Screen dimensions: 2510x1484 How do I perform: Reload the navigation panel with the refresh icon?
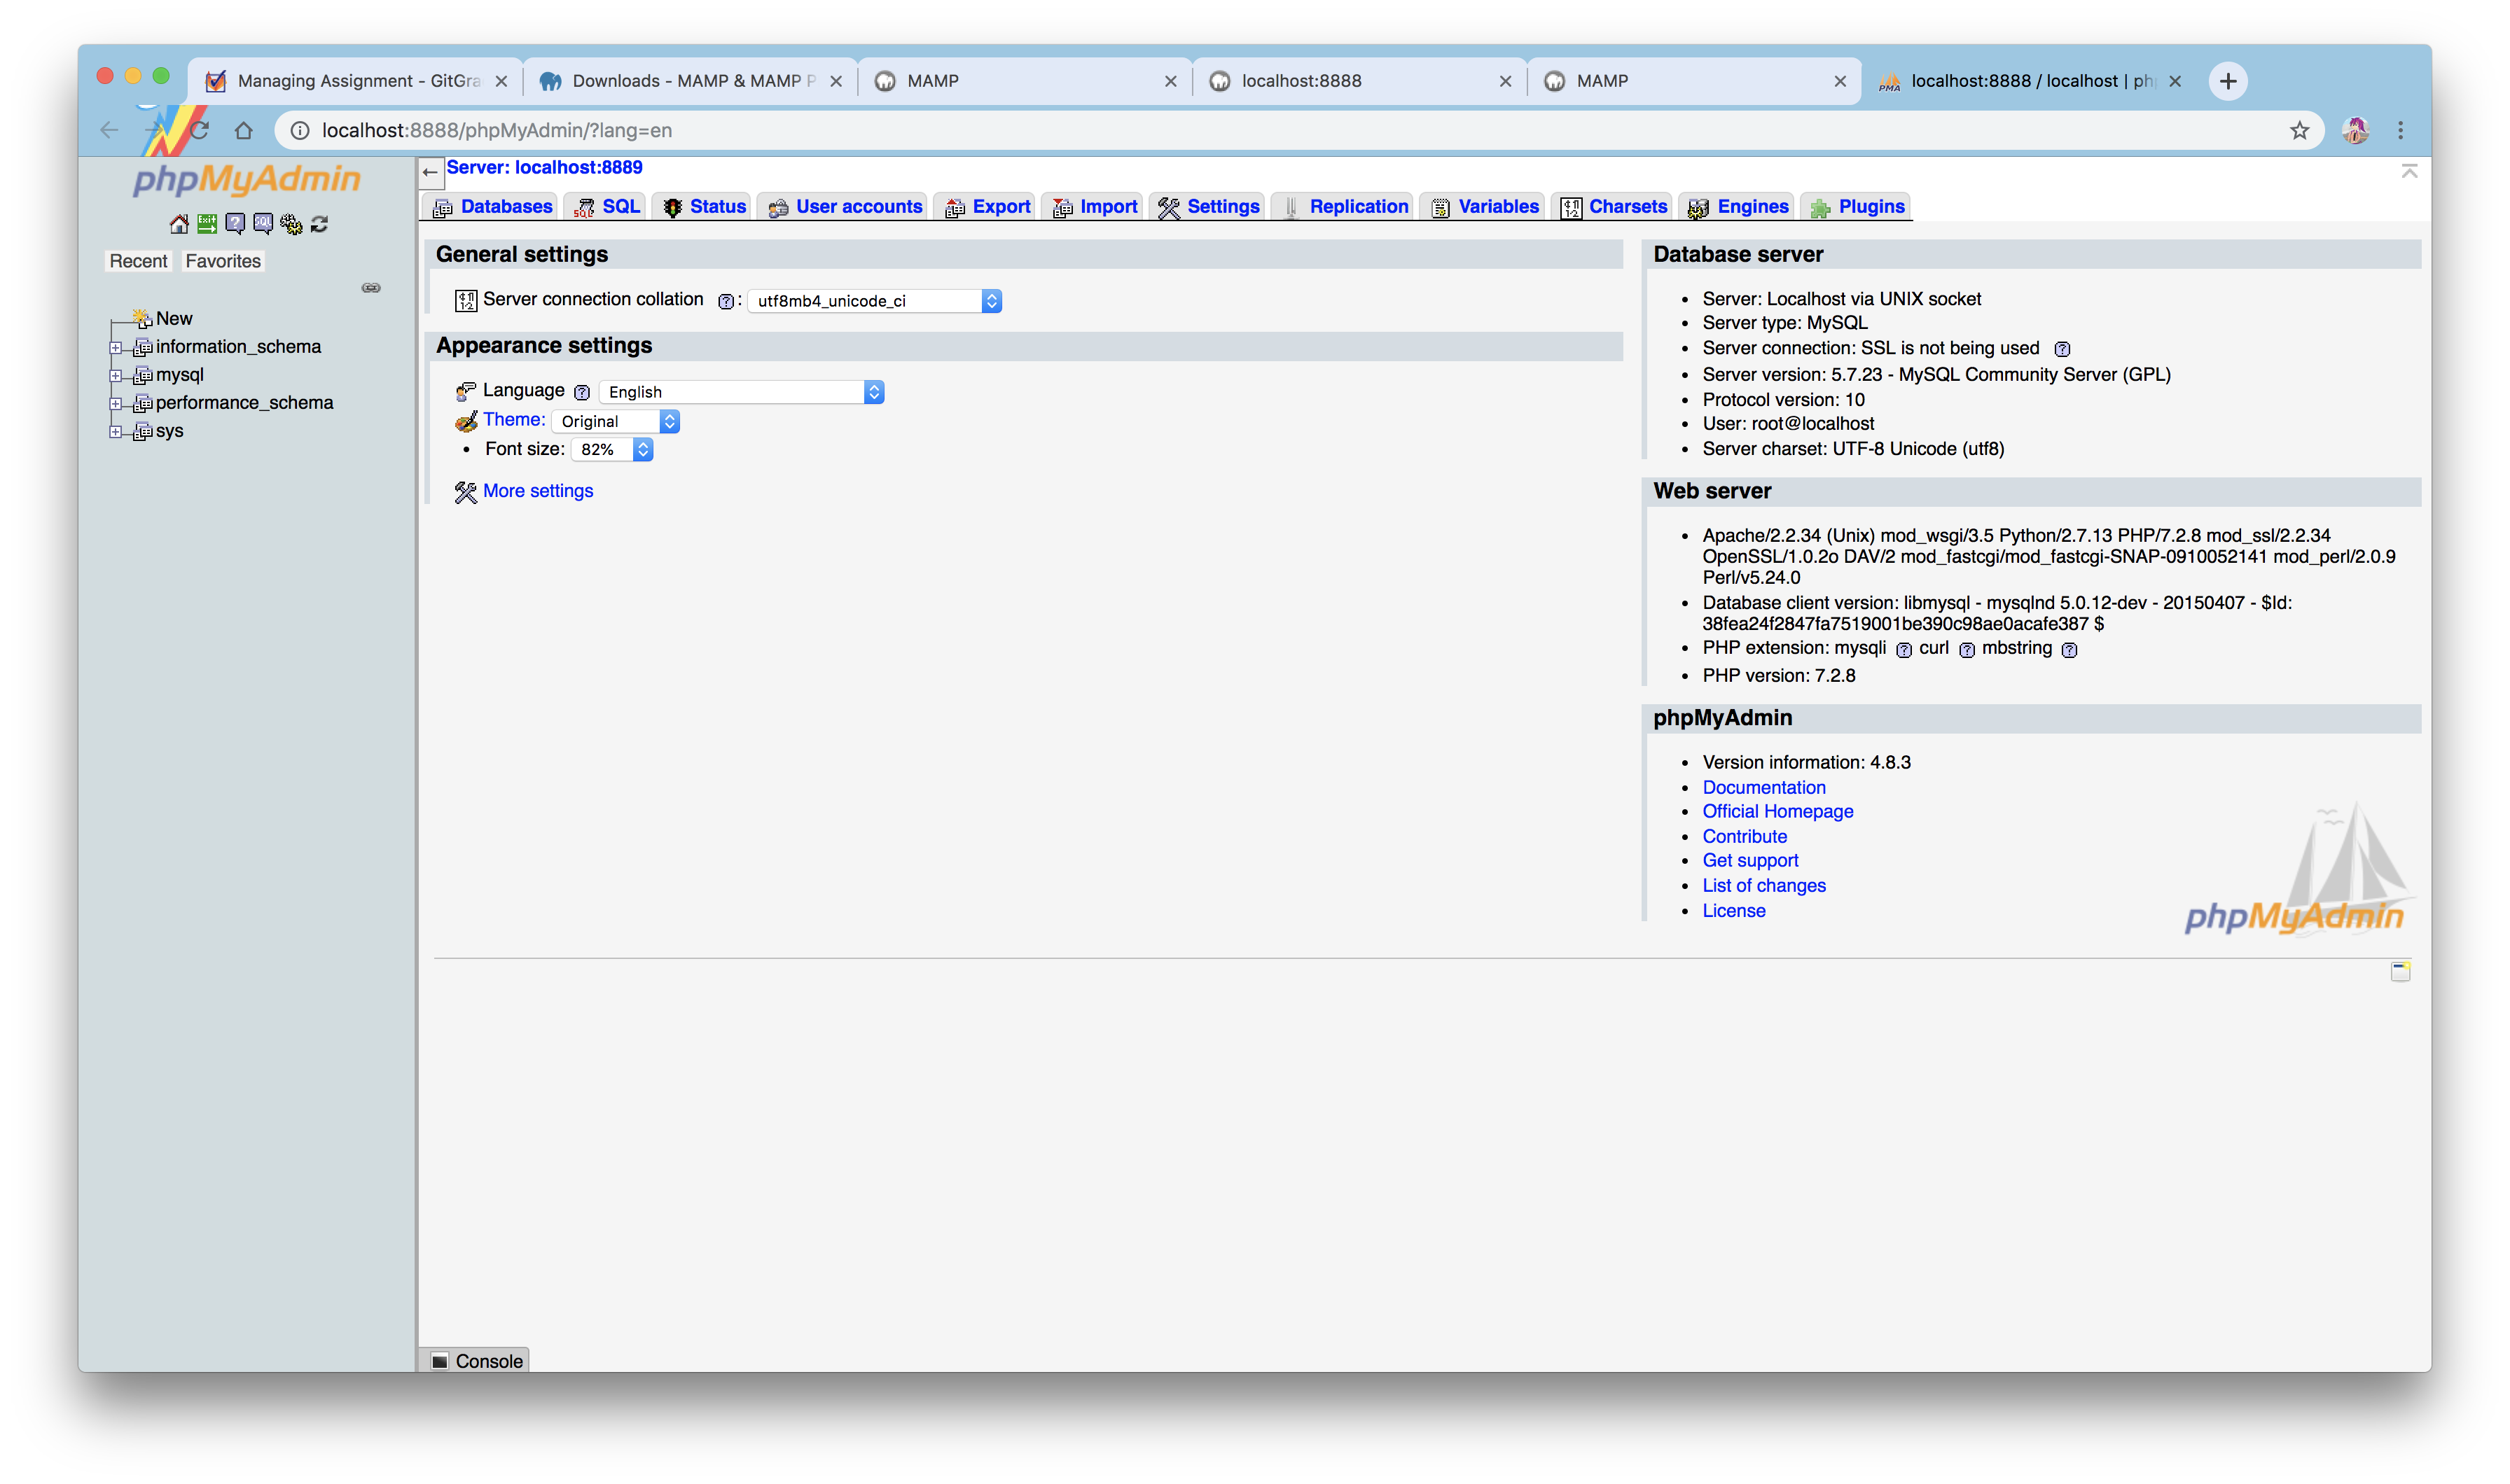[x=319, y=224]
